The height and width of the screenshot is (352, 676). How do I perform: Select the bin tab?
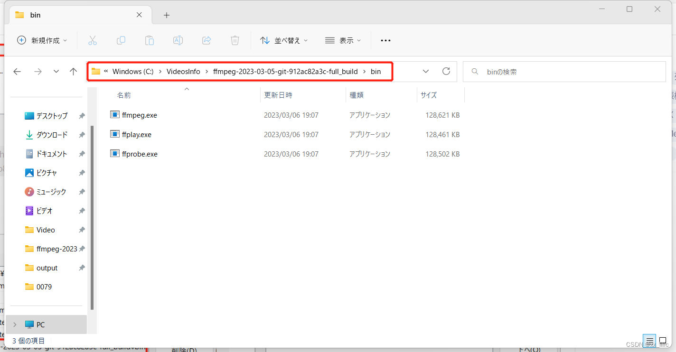click(79, 15)
